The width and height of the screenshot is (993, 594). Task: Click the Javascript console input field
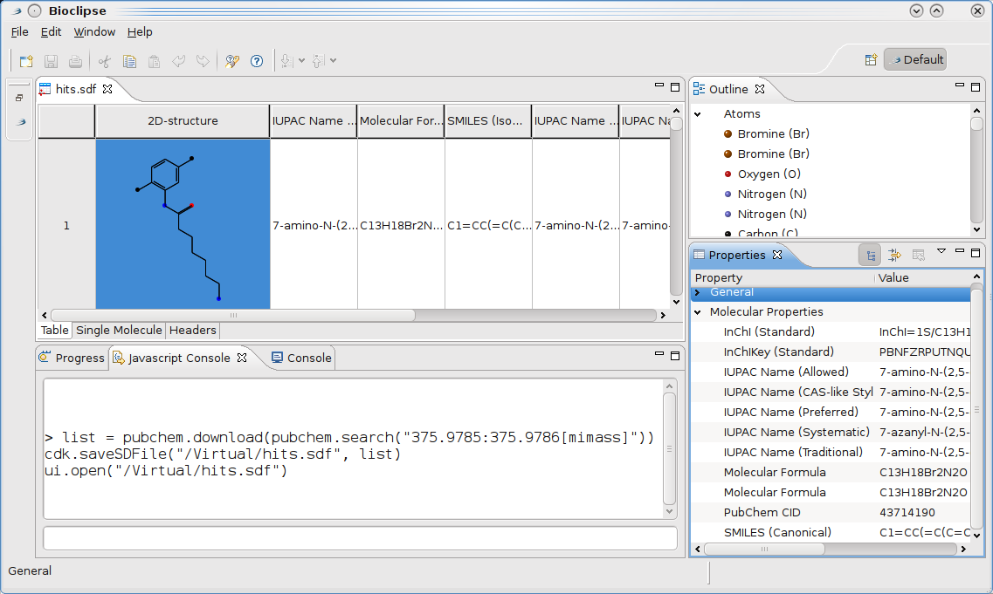pyautogui.click(x=360, y=538)
